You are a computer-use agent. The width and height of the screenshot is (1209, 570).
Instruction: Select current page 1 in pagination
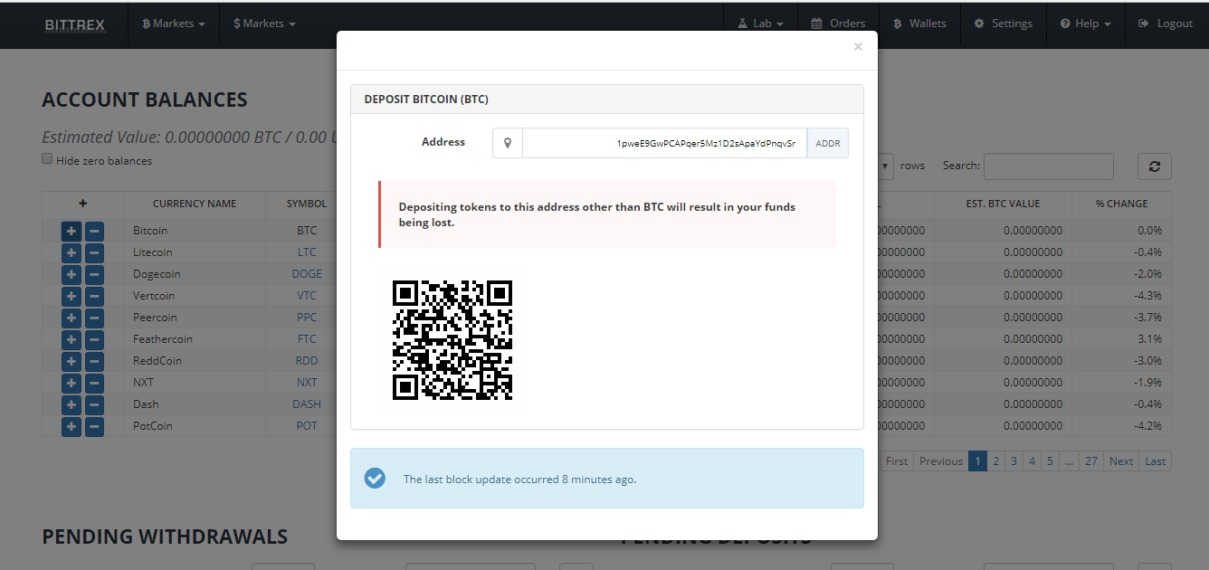point(977,461)
